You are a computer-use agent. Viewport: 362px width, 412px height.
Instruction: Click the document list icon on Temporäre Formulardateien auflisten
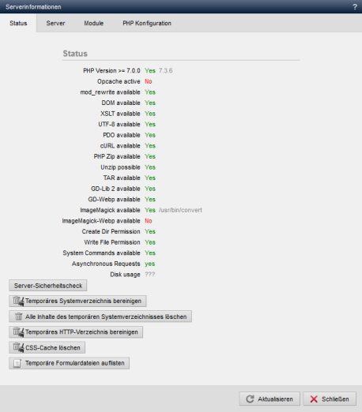click(x=17, y=363)
